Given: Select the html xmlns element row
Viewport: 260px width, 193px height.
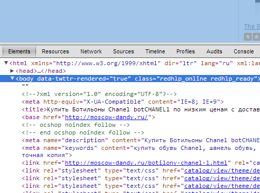Looking at the screenshot, I should click(x=135, y=63).
